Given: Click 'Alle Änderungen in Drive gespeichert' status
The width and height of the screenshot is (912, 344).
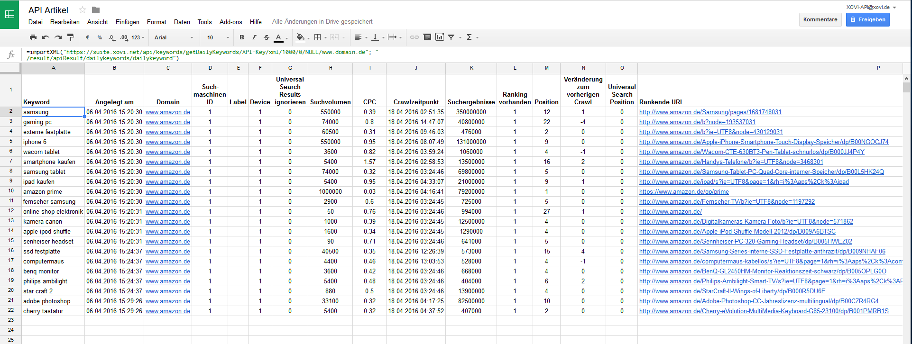Looking at the screenshot, I should [x=322, y=22].
